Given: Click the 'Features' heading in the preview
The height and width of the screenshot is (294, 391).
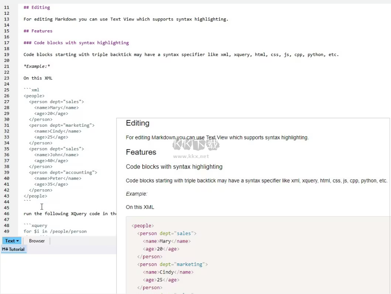Looking at the screenshot, I should click(x=141, y=152).
